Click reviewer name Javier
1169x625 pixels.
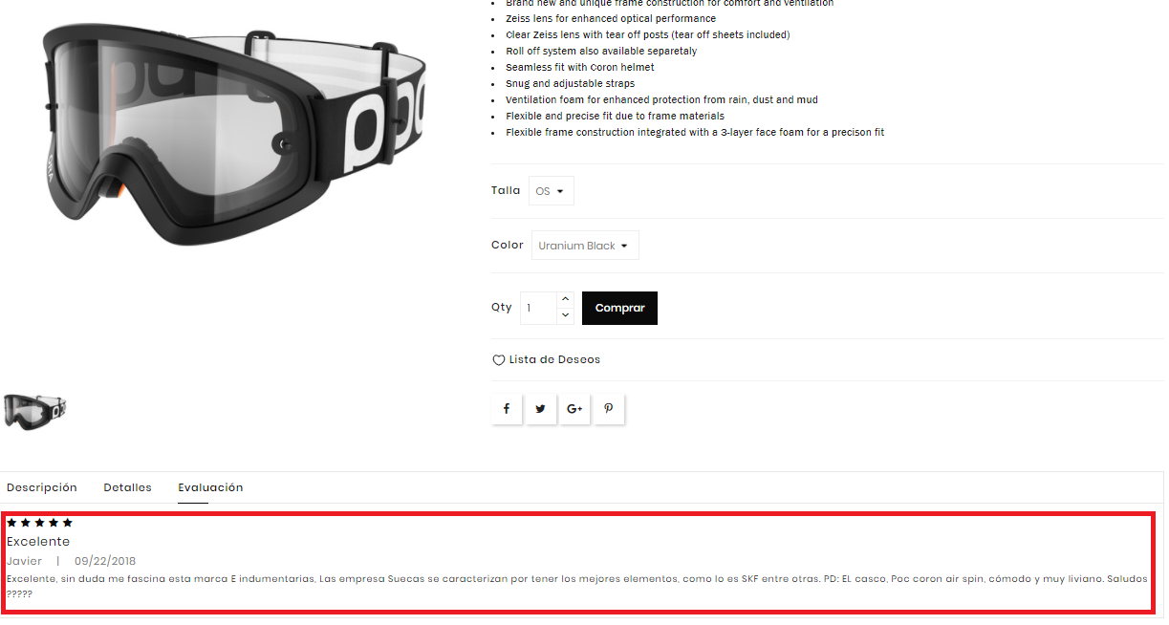pos(24,561)
